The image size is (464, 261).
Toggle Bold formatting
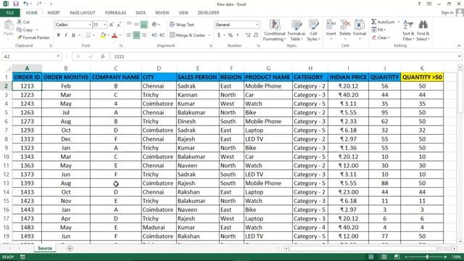click(59, 36)
